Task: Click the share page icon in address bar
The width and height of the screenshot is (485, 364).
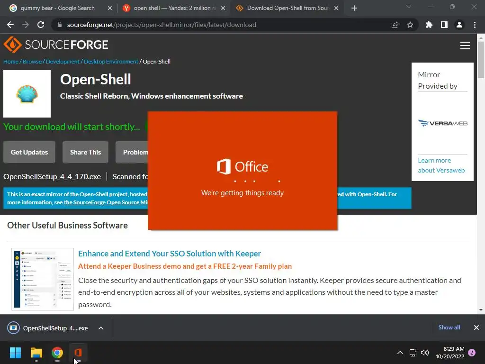Action: 395,25
